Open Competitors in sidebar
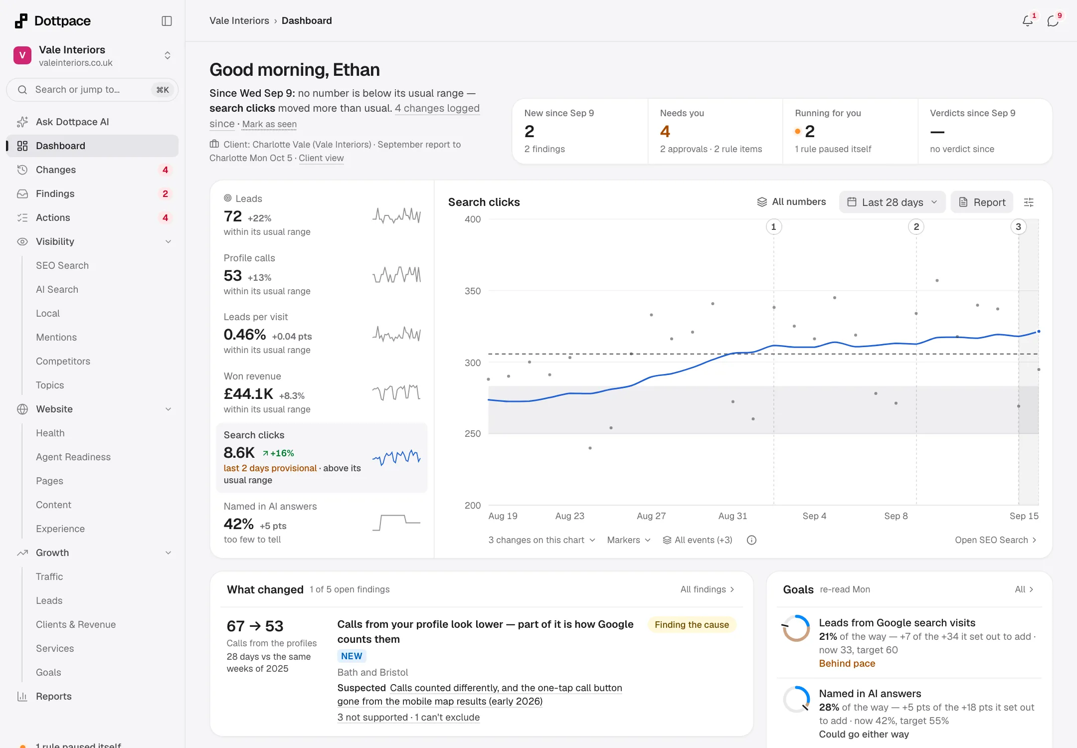 click(63, 362)
